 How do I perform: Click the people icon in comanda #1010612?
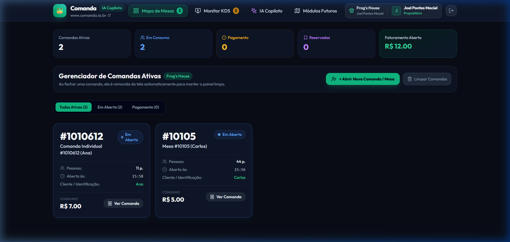[x=62, y=168]
